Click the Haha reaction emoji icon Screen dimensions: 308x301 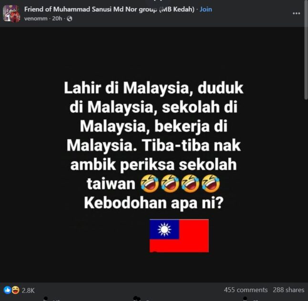click(x=15, y=290)
